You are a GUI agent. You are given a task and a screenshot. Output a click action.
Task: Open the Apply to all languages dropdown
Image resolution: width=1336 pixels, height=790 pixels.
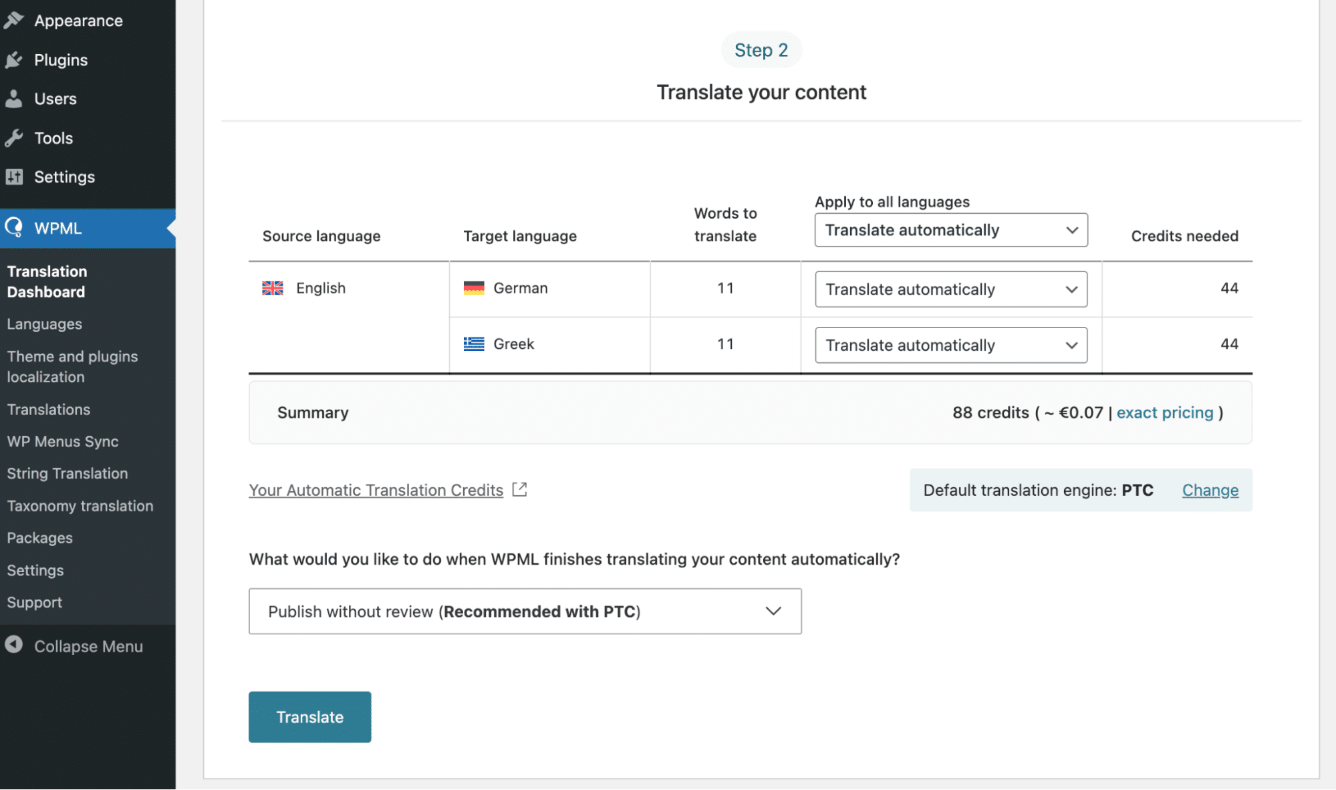click(x=950, y=230)
